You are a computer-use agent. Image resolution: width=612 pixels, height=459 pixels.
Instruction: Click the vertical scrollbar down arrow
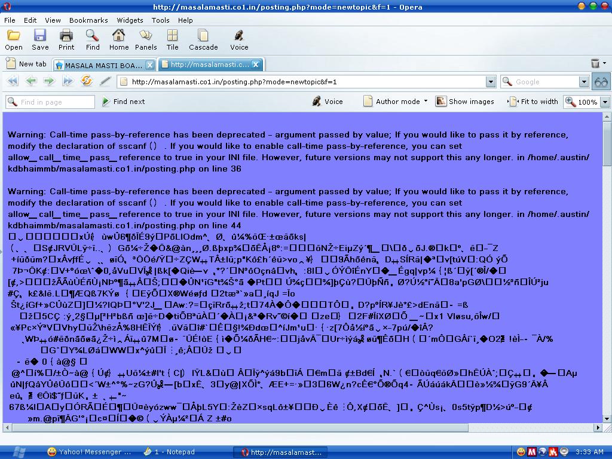pyautogui.click(x=607, y=419)
